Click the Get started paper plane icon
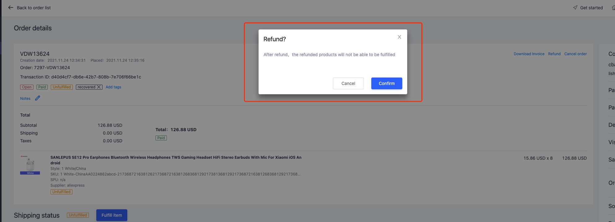 click(575, 7)
